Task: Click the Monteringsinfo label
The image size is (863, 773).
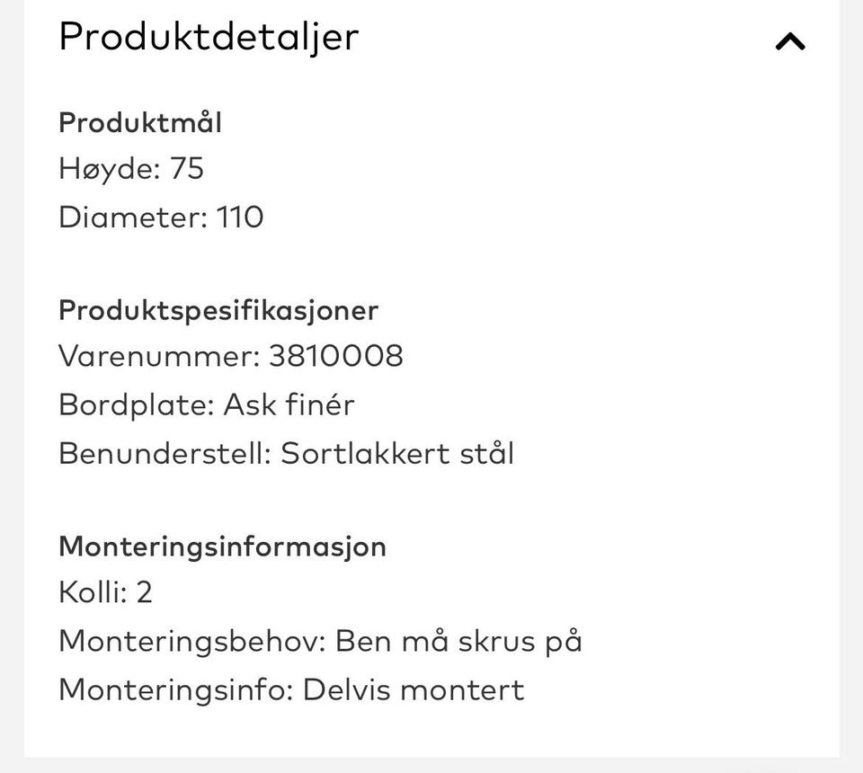Action: 175,690
